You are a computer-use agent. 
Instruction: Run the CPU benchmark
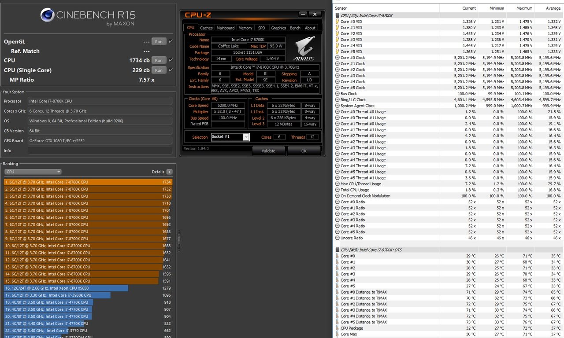coord(159,60)
